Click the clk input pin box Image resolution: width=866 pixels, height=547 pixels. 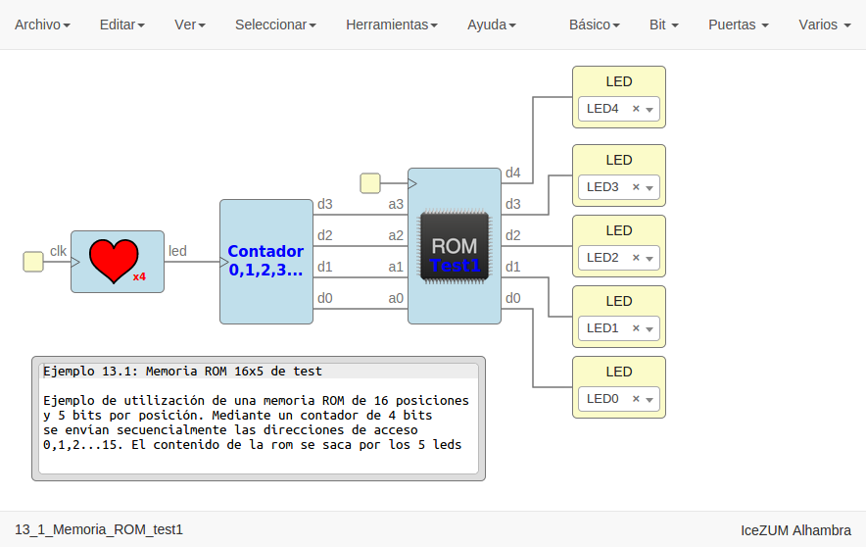click(x=33, y=261)
